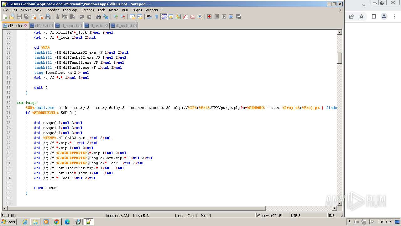Click the UTF-8 encoding status field
The image size is (401, 226).
pos(308,216)
